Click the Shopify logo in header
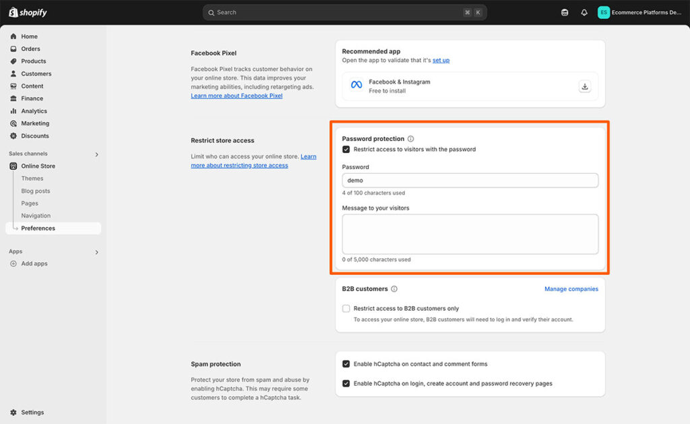The image size is (690, 424). tap(28, 12)
